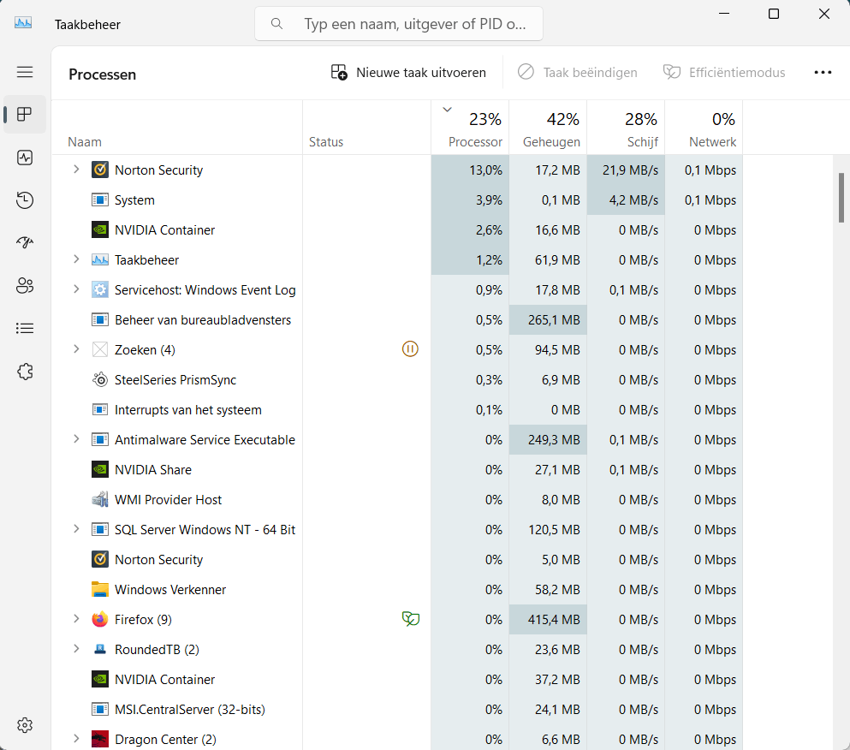Screen dimensions: 850x750
Task: Sort by Schijf column header
Action: (626, 128)
